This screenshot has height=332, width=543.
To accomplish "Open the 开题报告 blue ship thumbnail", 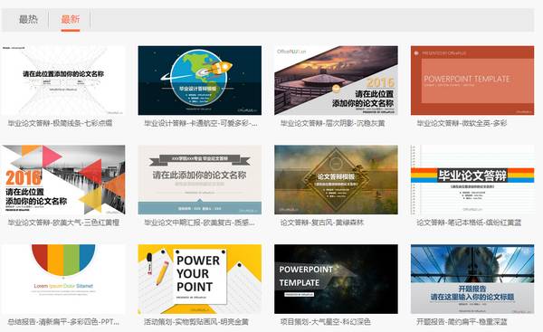I will click(x=472, y=279).
